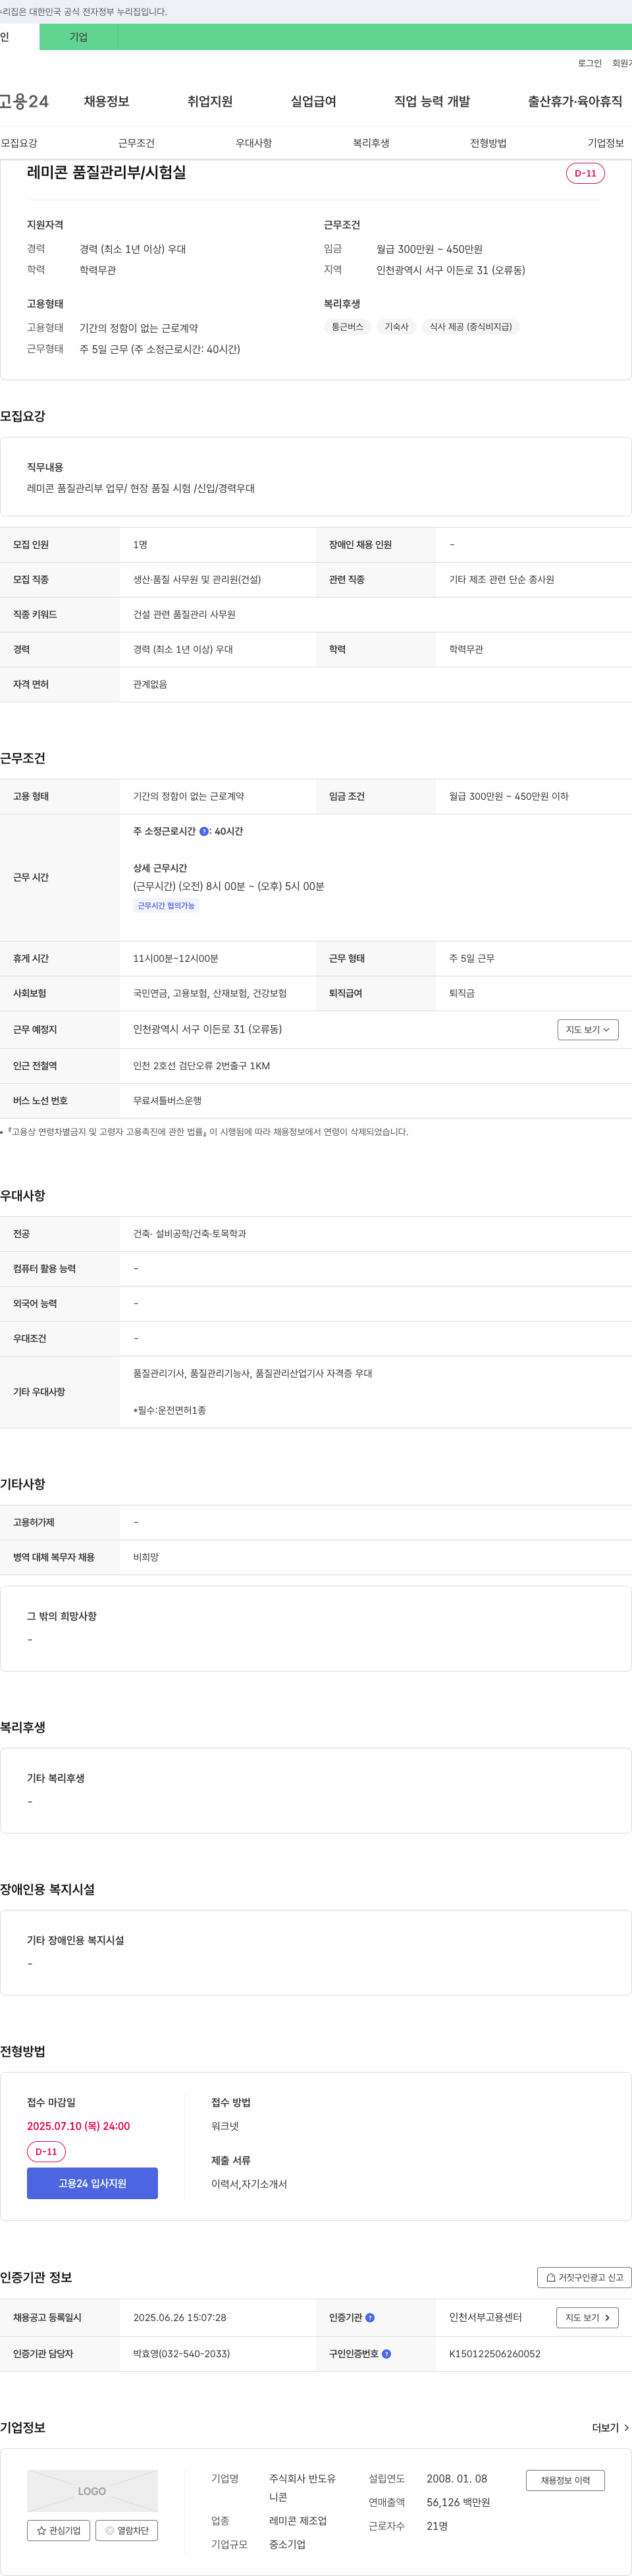Click the help icon next to 구인인증번호
The width and height of the screenshot is (632, 2576).
point(386,2354)
